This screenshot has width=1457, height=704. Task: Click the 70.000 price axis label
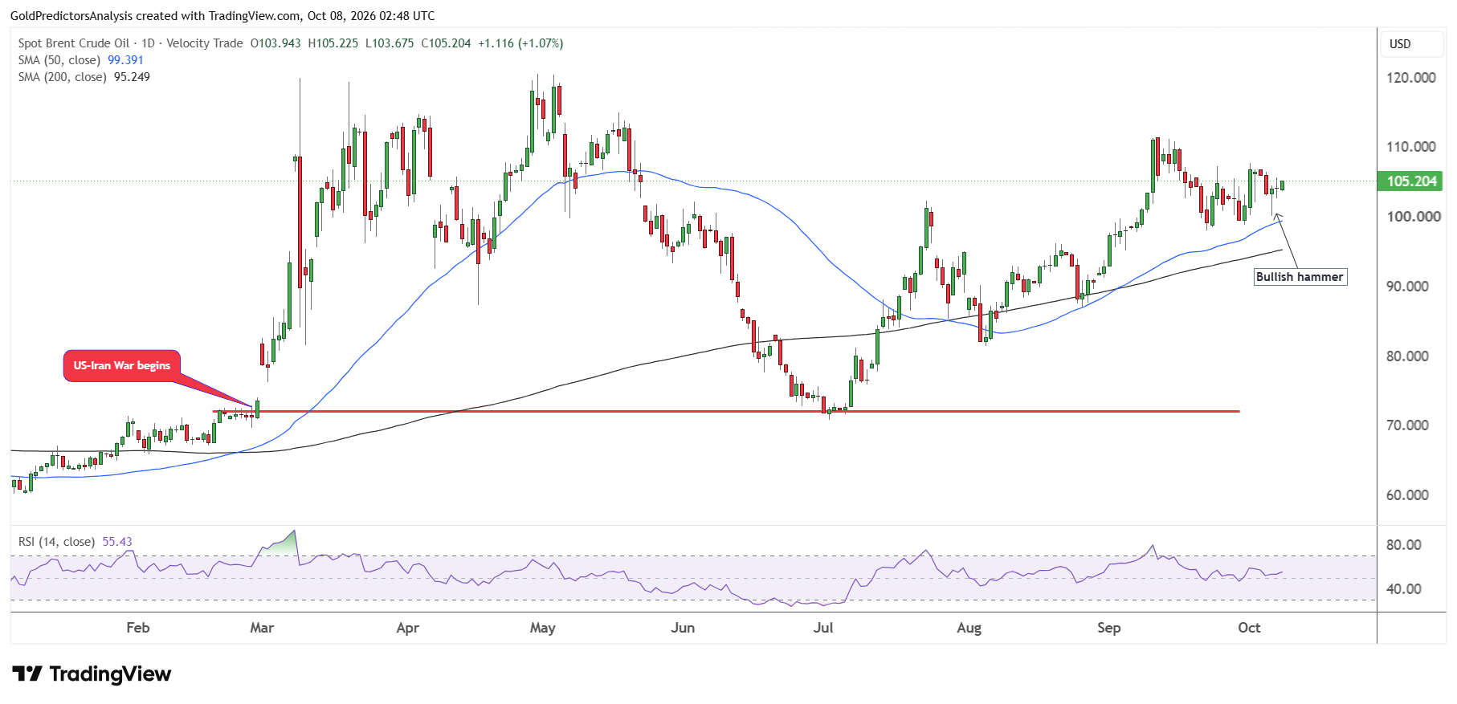pos(1408,425)
